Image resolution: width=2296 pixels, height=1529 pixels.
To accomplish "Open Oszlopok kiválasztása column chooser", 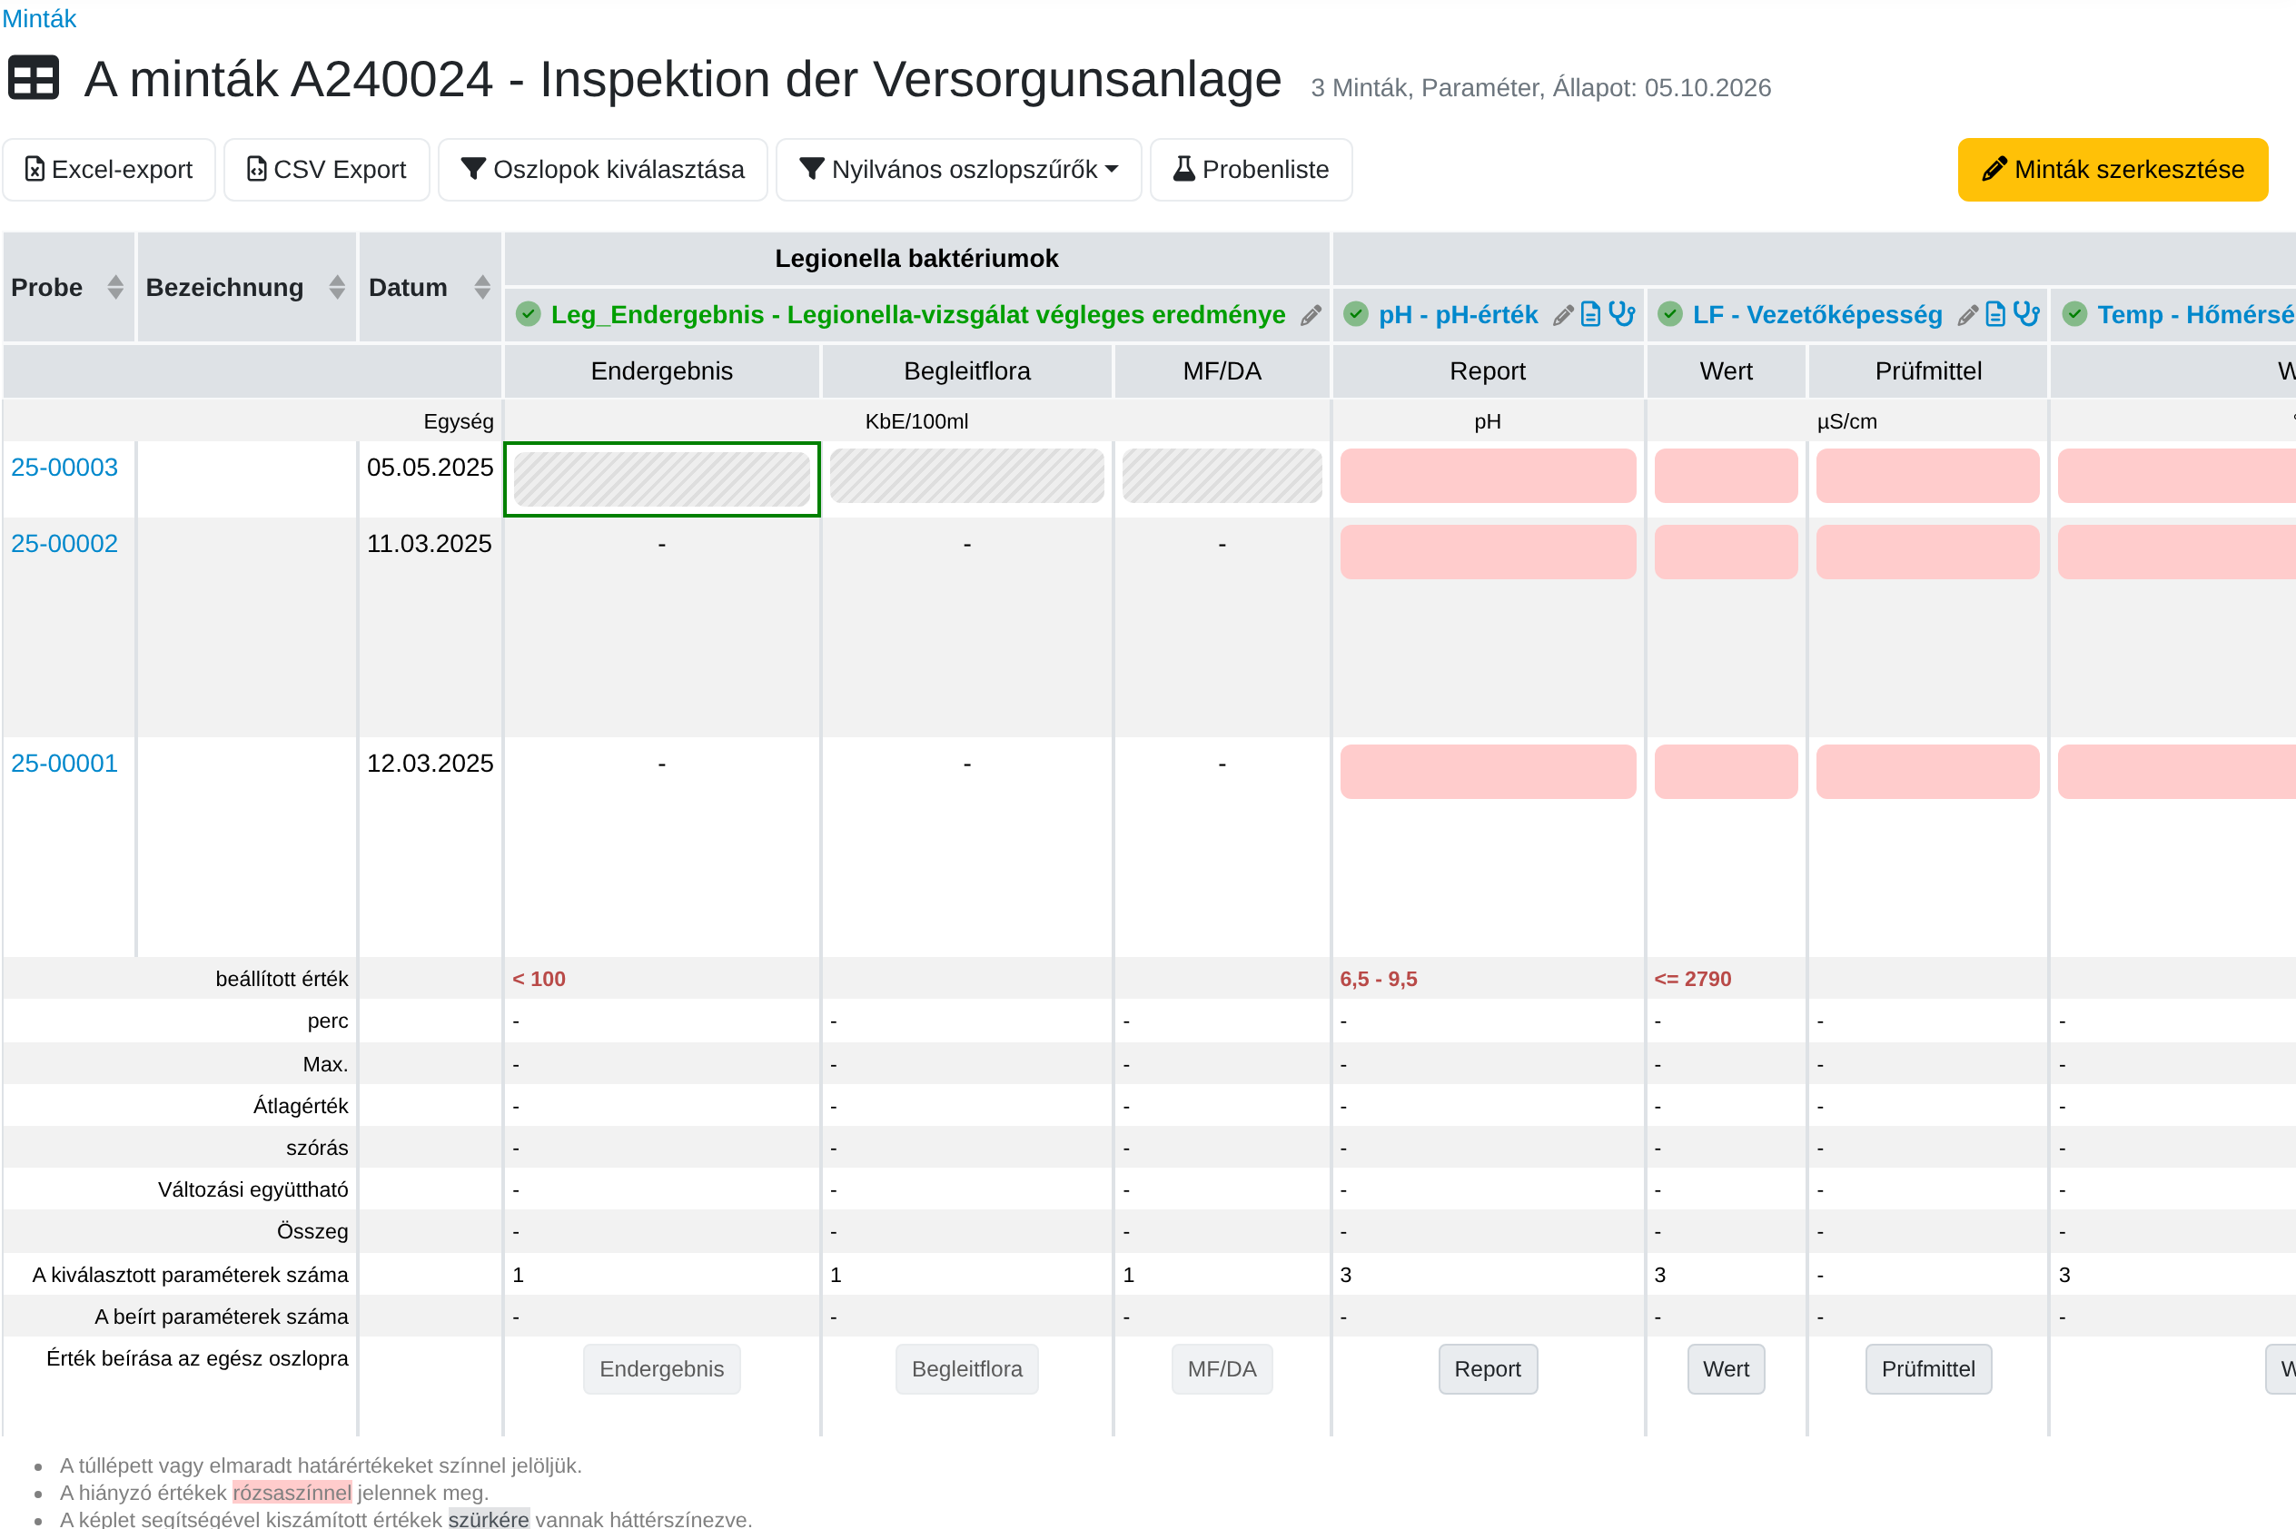I will (603, 170).
